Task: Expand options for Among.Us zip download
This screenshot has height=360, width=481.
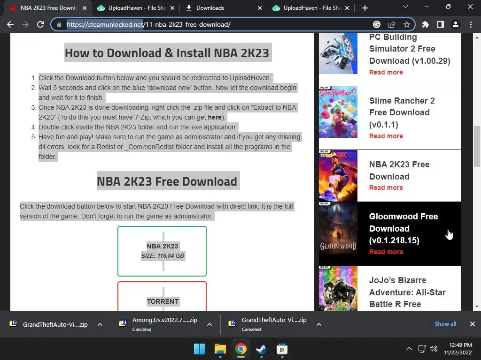Action: click(209, 324)
